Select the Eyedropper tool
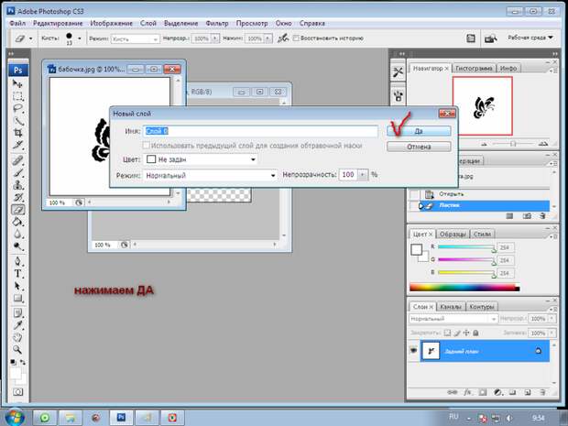Image resolution: width=568 pixels, height=426 pixels. pyautogui.click(x=17, y=325)
